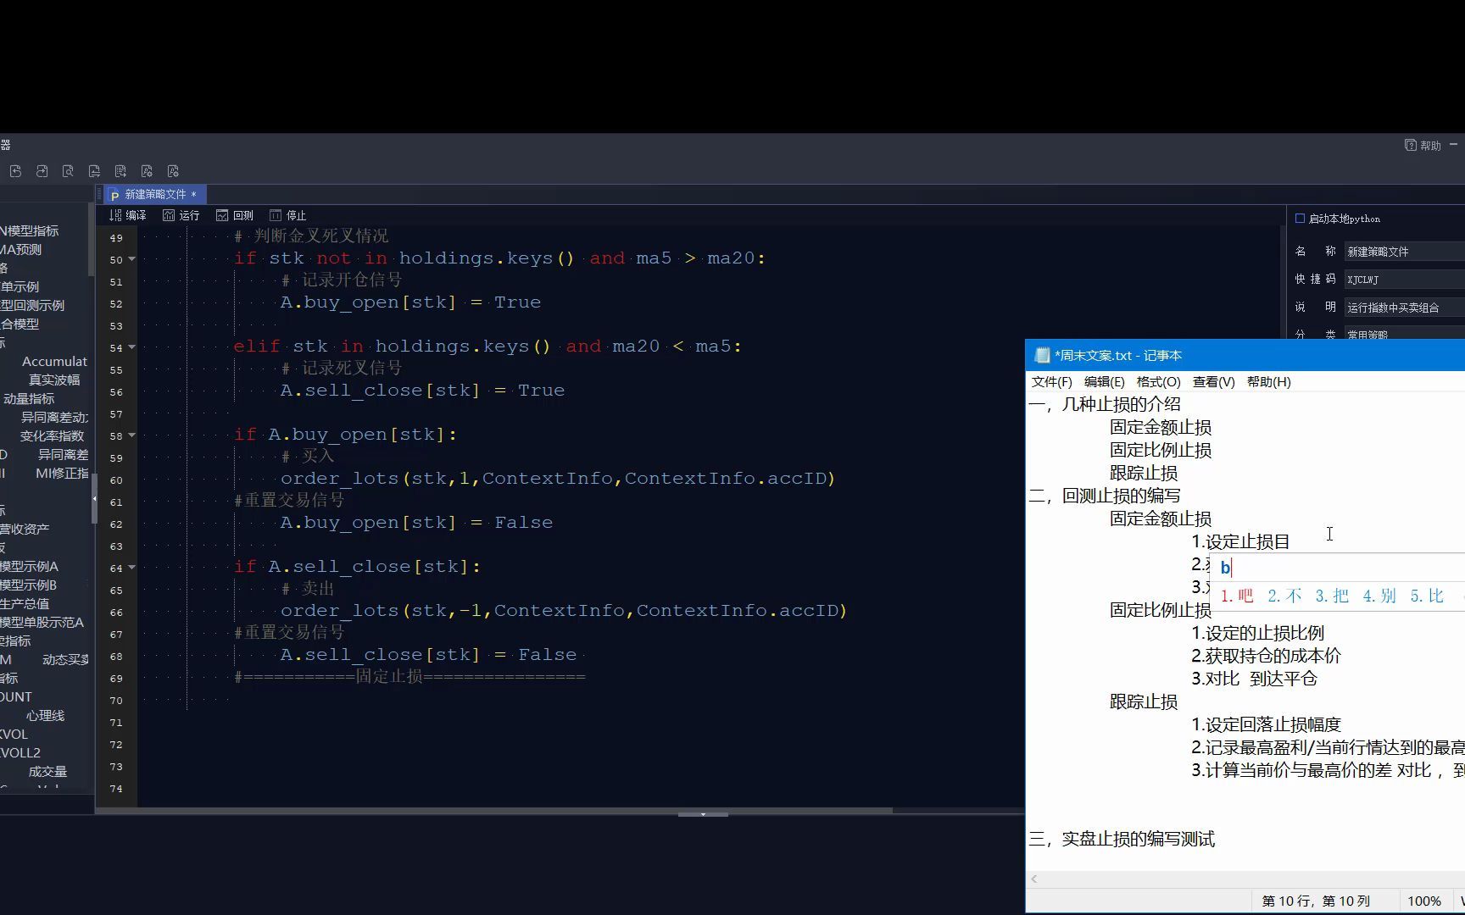
Task: Open 帮助 help at top right
Action: coord(1428,145)
